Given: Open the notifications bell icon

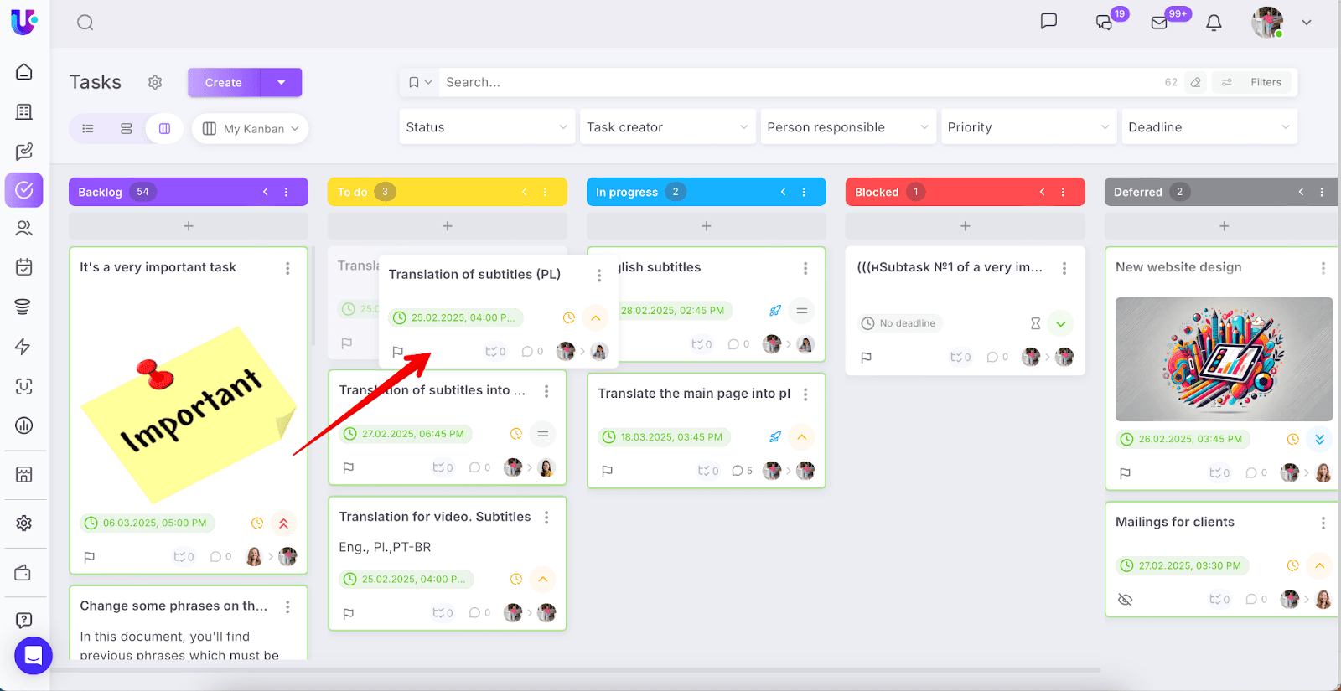Looking at the screenshot, I should pyautogui.click(x=1214, y=23).
